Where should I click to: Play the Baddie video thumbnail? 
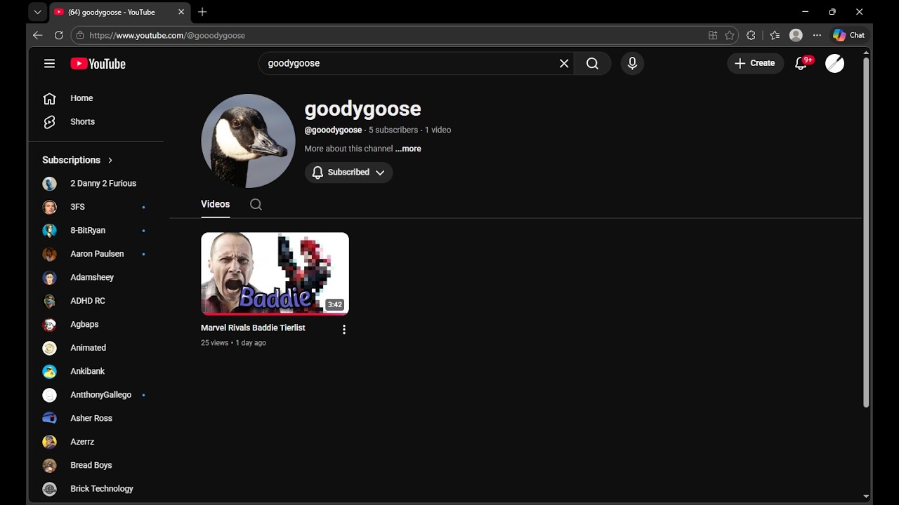point(275,274)
